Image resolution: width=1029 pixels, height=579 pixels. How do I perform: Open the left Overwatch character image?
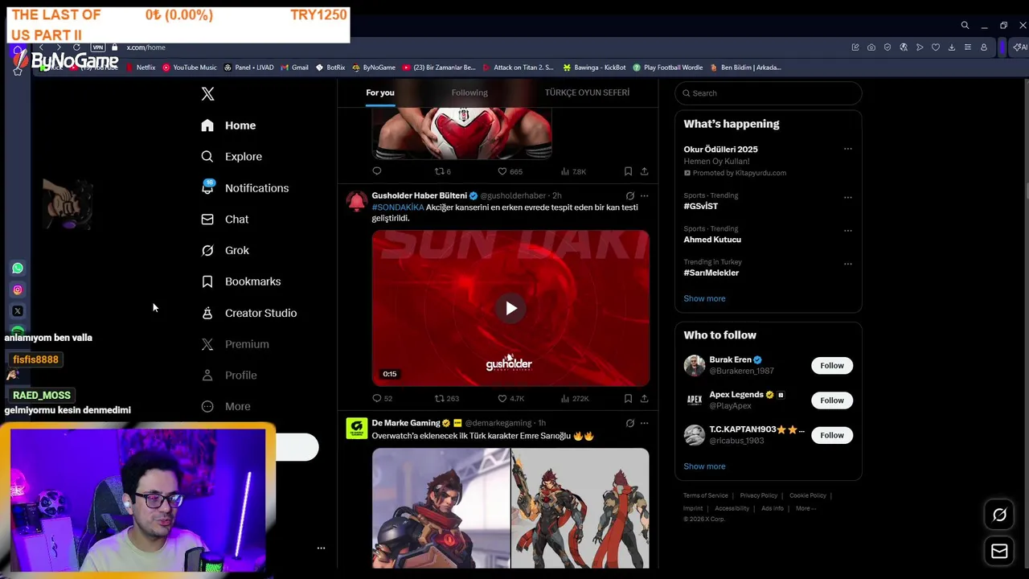pyautogui.click(x=441, y=508)
